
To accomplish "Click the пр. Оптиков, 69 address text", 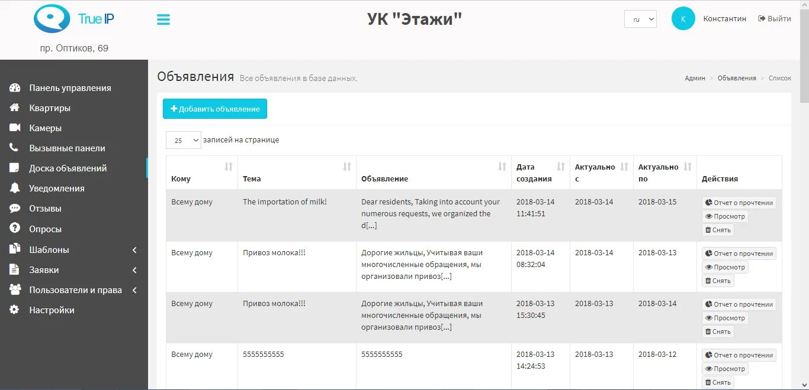I will 74,48.
